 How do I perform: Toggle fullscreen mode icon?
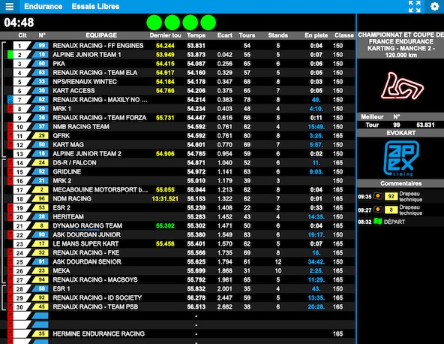[414, 6]
